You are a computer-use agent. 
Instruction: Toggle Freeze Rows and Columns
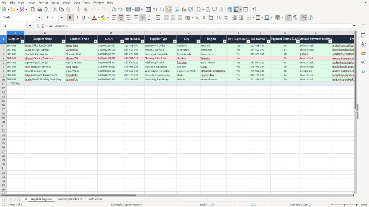tap(236, 10)
